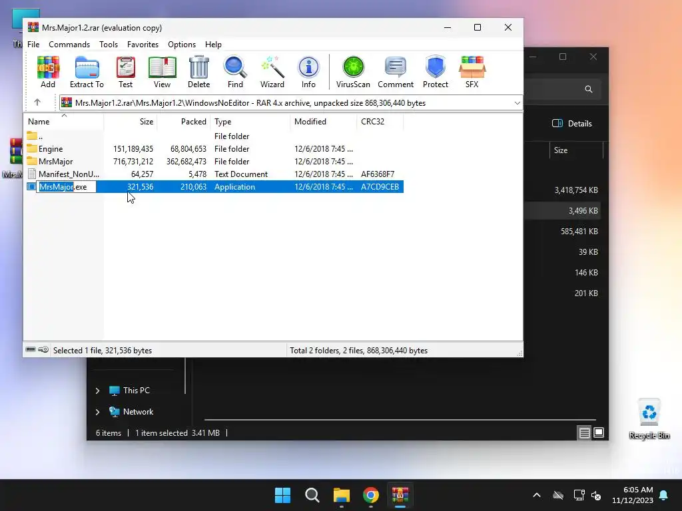Image resolution: width=682 pixels, height=511 pixels.
Task: Click the search icon in File Explorer window
Action: coord(589,89)
